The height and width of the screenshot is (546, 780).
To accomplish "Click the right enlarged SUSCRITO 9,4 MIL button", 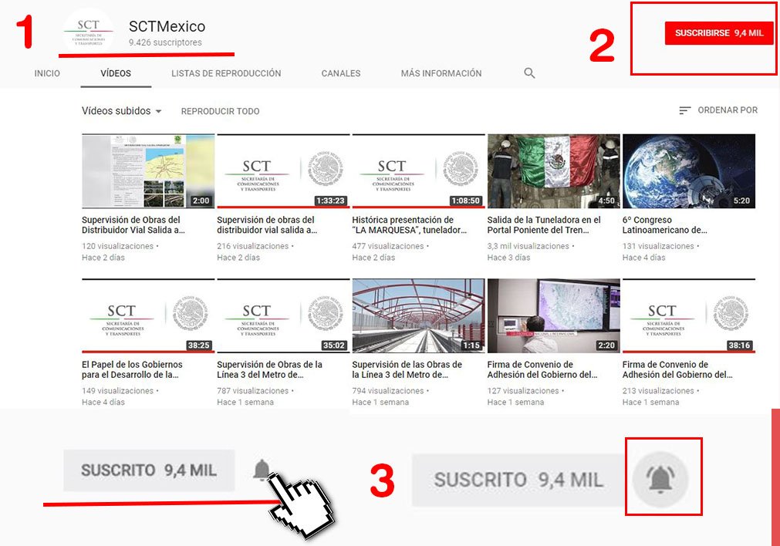I will [x=518, y=480].
